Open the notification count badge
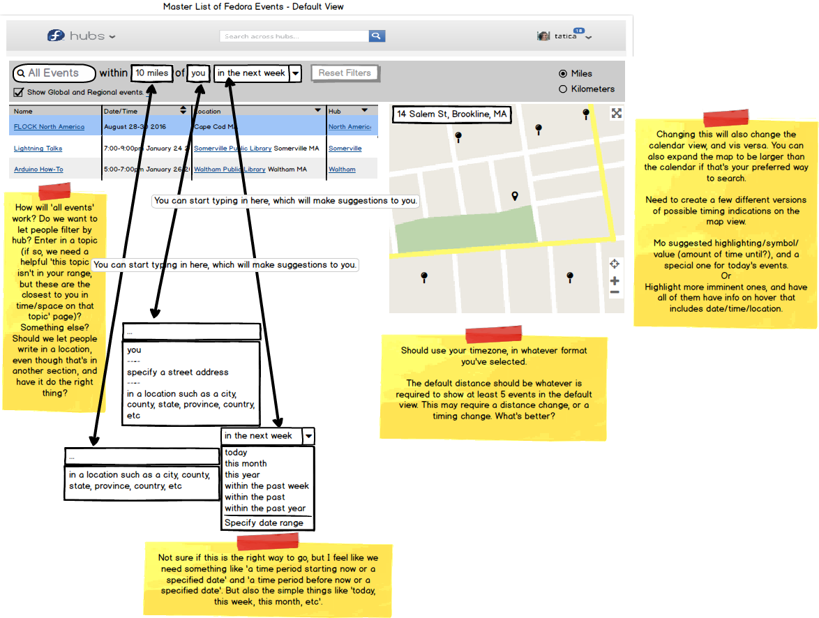 coord(579,31)
